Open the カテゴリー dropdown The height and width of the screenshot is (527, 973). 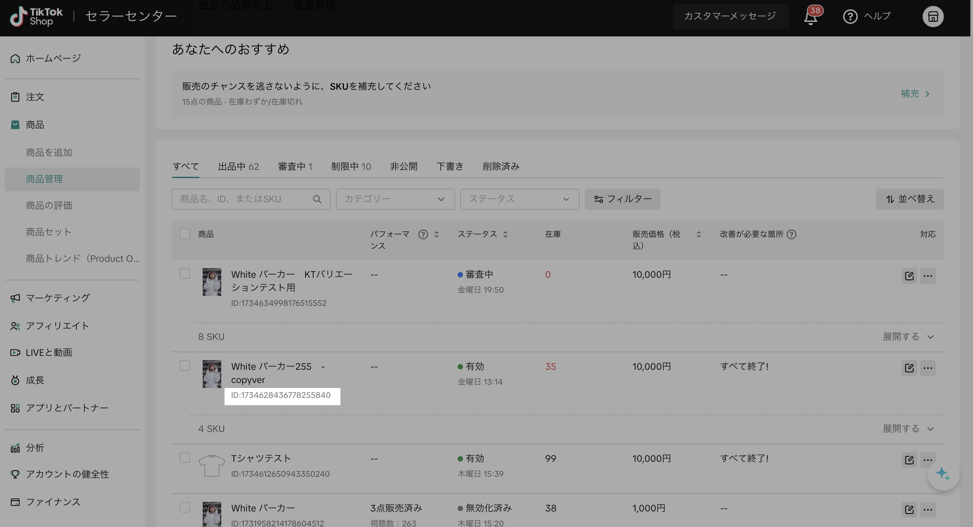(395, 199)
